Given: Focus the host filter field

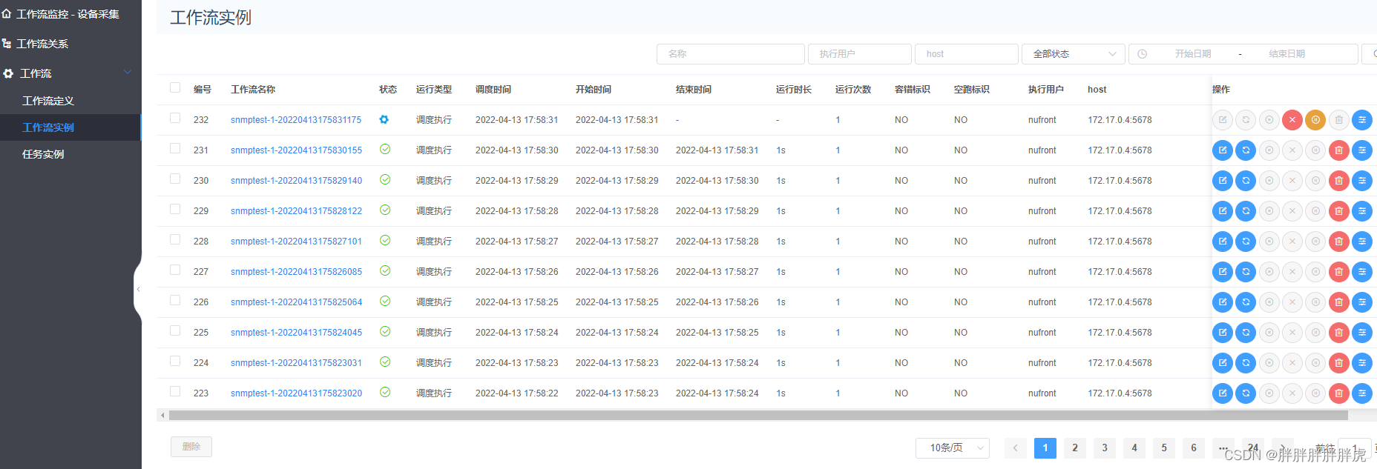Looking at the screenshot, I should pyautogui.click(x=967, y=54).
